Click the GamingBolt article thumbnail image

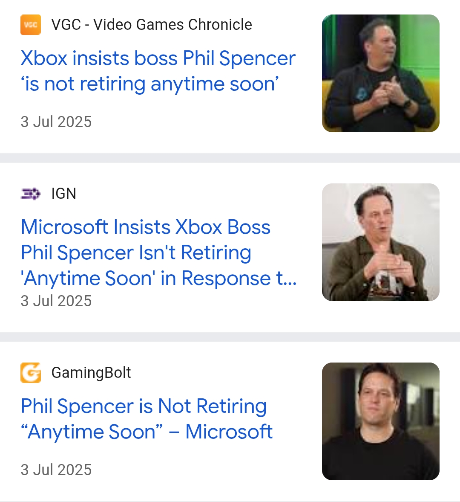tap(380, 421)
